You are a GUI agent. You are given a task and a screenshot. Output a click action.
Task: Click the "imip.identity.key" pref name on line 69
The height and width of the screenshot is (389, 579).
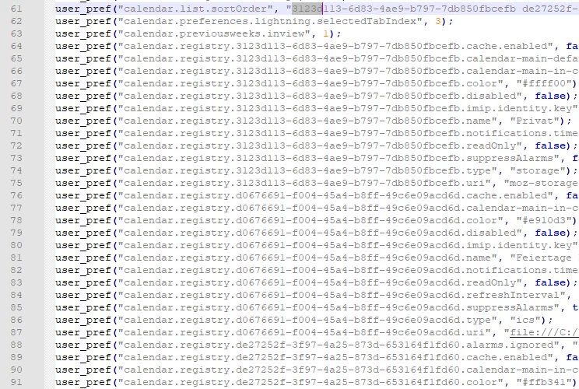click(519, 108)
